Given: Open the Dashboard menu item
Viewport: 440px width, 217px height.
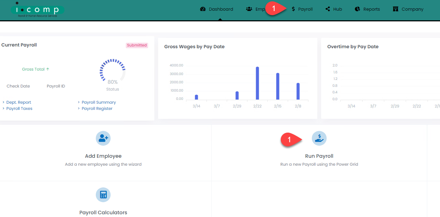Looking at the screenshot, I should (217, 9).
